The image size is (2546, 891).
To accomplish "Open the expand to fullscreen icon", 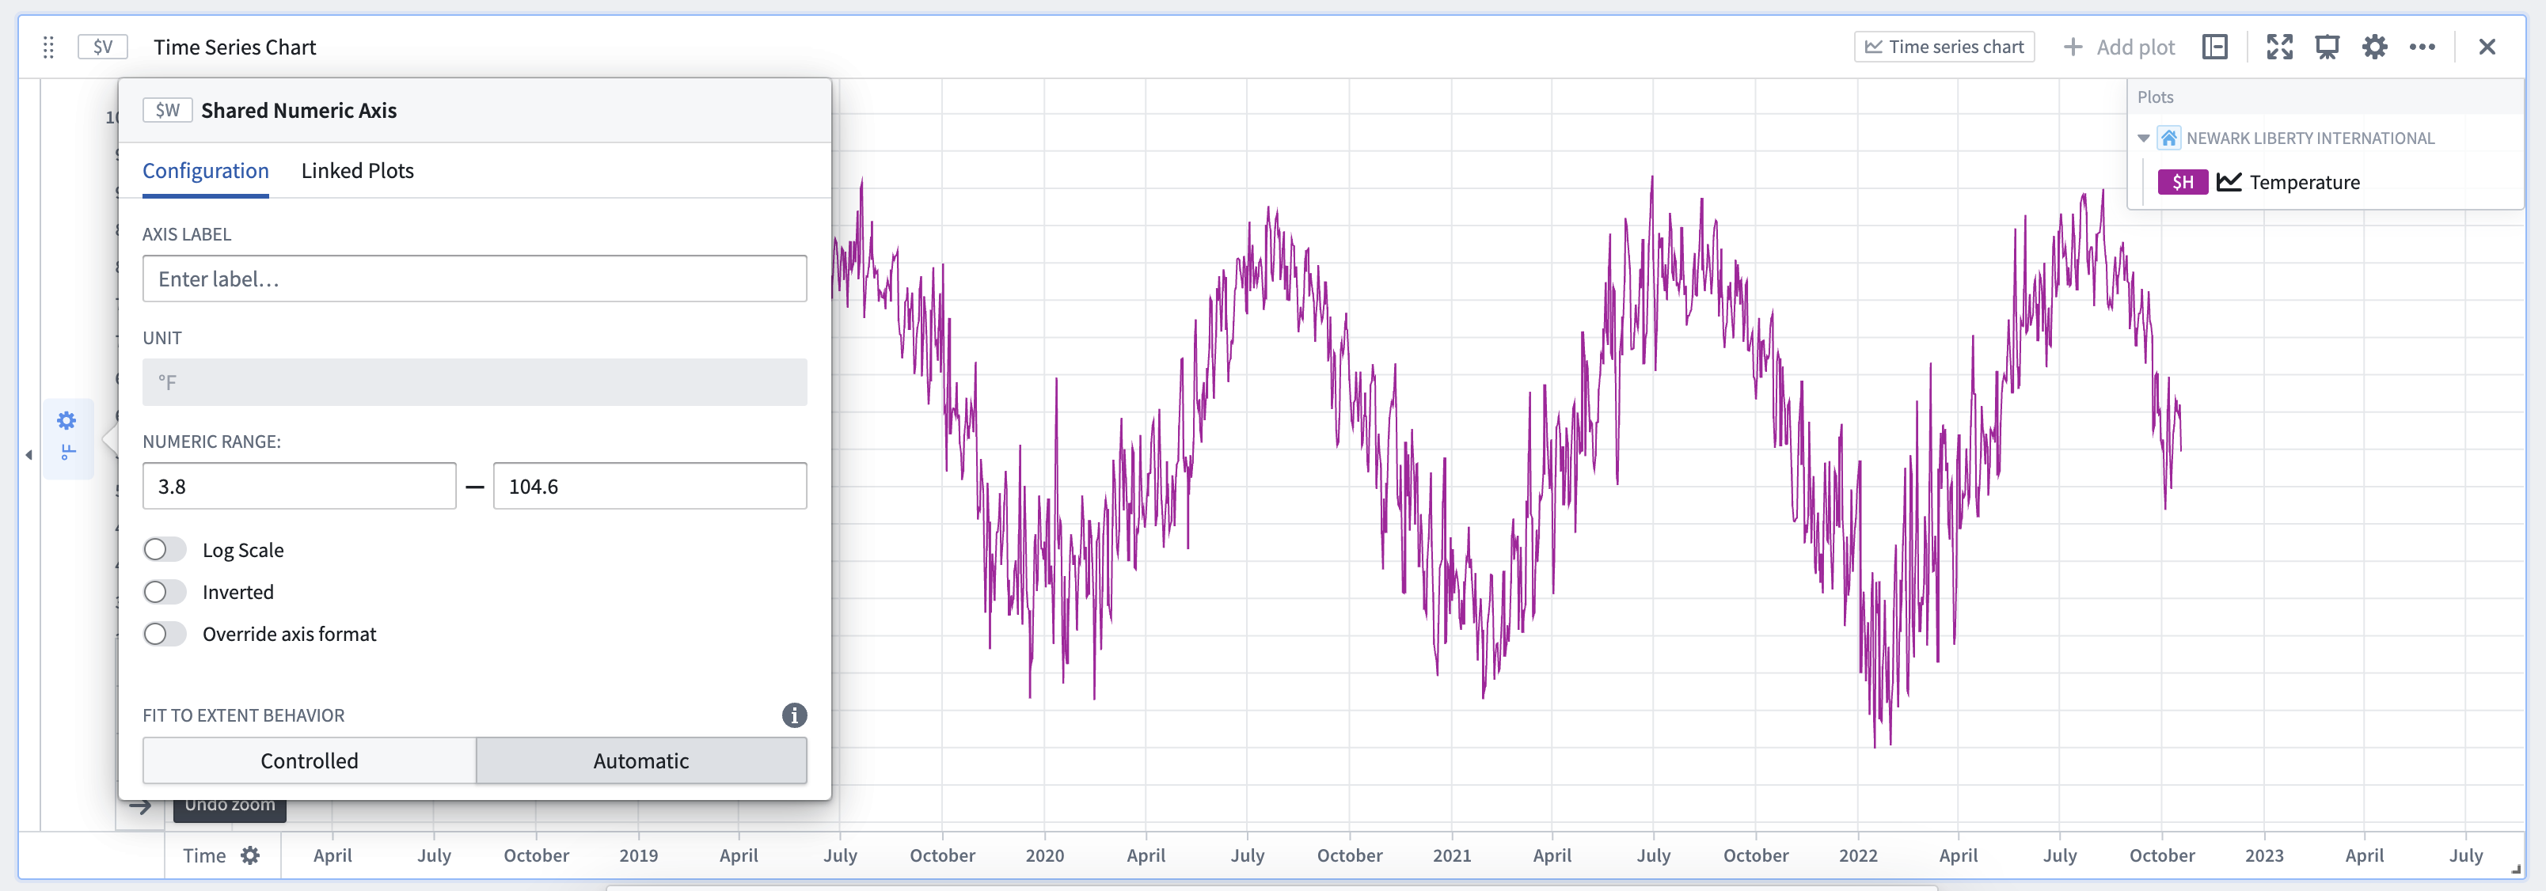I will point(2280,47).
